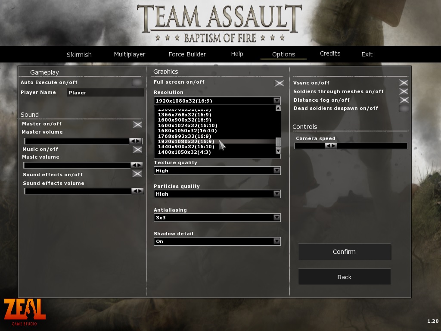441x331 pixels.
Task: Toggle Vsync on/off checkbox
Action: click(x=404, y=82)
